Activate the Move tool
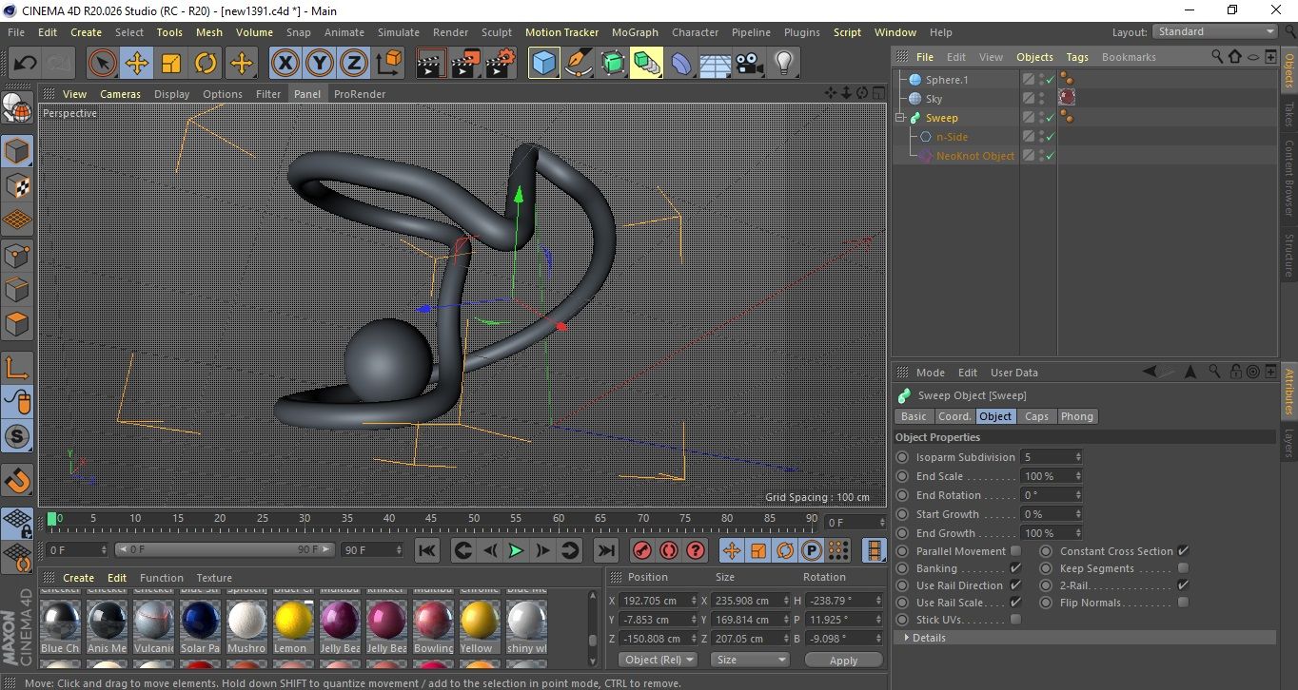This screenshot has height=690, width=1298. coord(136,64)
